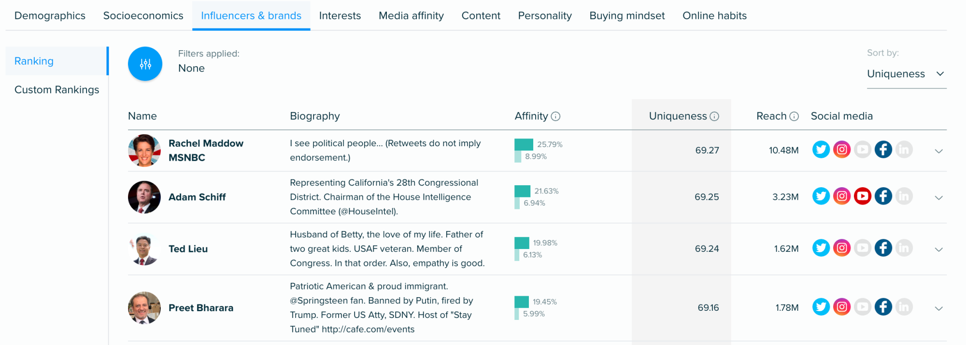The height and width of the screenshot is (345, 966).
Task: Click the Reach info icon
Action: click(794, 116)
